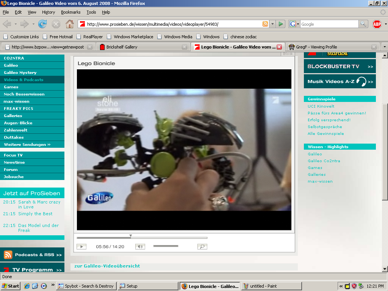Screen dimensions: 388x291
Task: Click the seek position marker triangle
Action: pos(131,236)
